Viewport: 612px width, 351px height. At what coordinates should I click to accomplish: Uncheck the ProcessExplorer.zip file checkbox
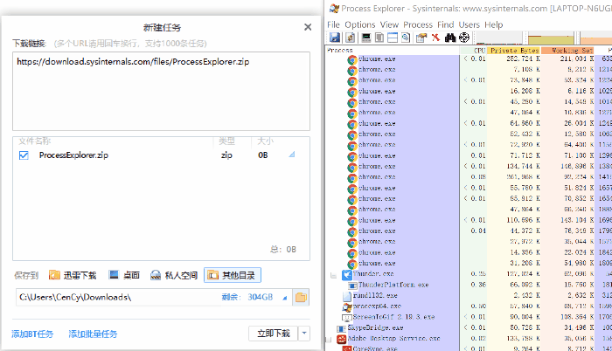click(24, 155)
